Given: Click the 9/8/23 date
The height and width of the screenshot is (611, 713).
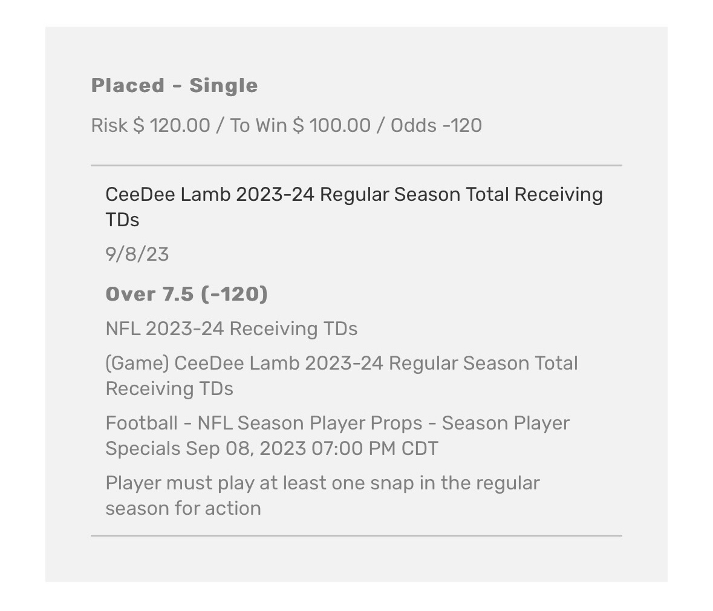Looking at the screenshot, I should pos(137,254).
